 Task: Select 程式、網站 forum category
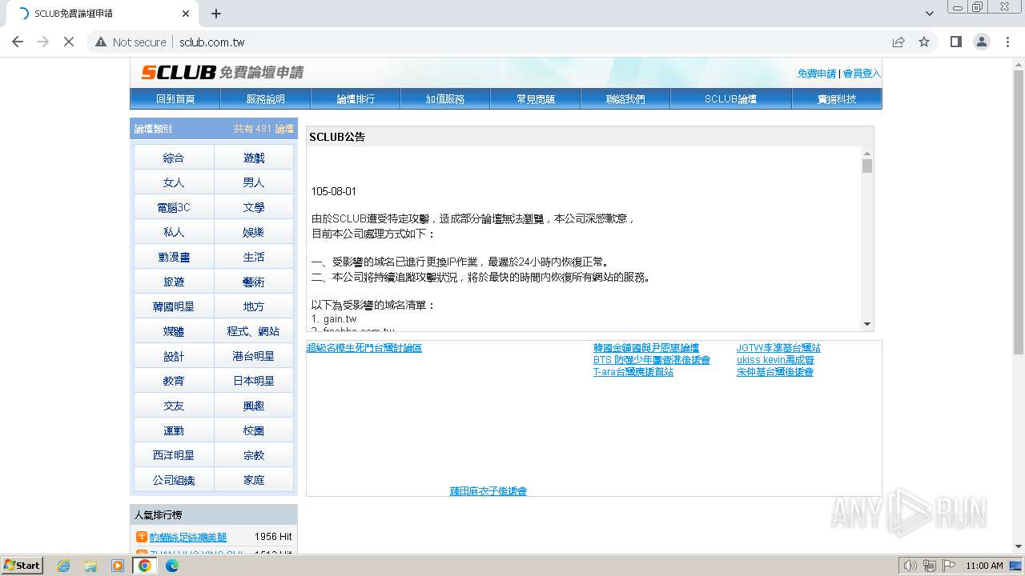pos(254,331)
